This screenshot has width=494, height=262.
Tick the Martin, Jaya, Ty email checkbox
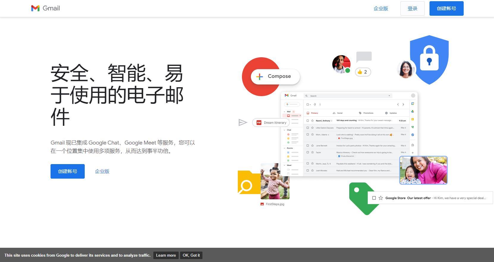(308, 163)
